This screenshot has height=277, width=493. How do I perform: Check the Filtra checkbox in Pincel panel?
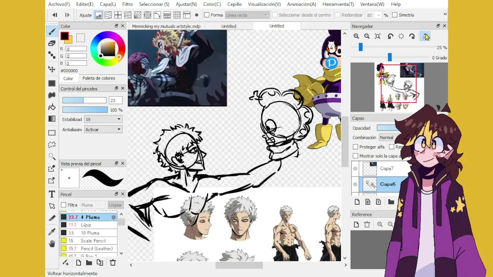pyautogui.click(x=64, y=205)
